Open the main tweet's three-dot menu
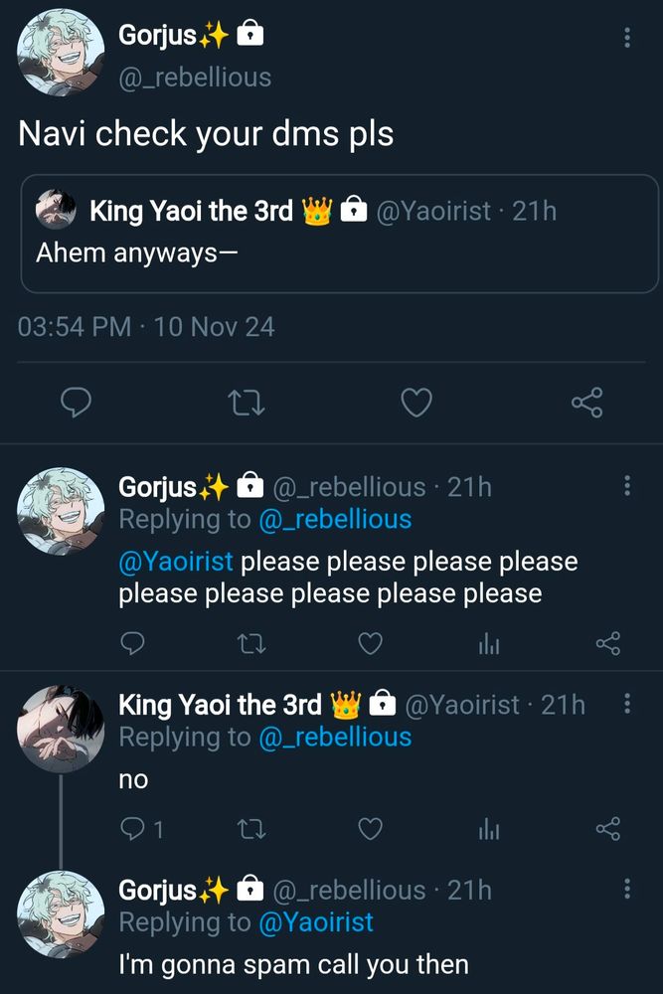The image size is (663, 994). tap(627, 38)
